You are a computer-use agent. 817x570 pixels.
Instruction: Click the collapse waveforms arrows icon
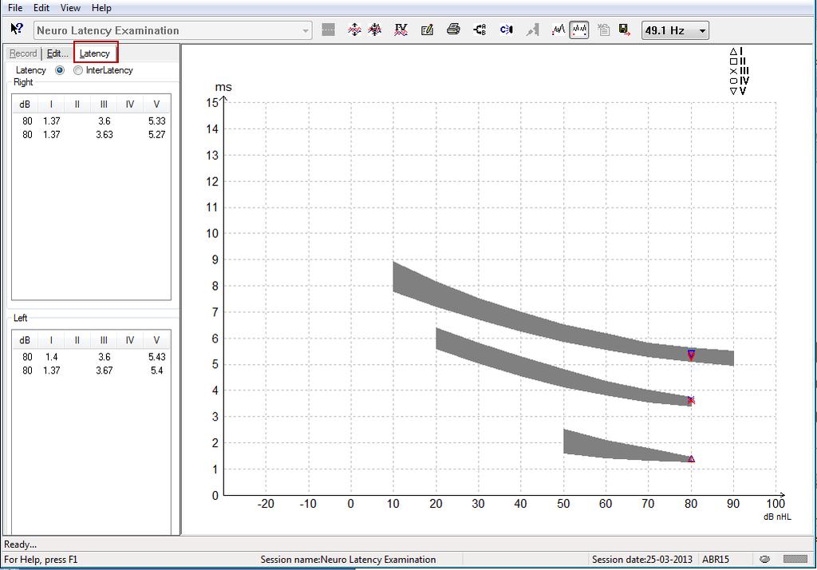375,30
